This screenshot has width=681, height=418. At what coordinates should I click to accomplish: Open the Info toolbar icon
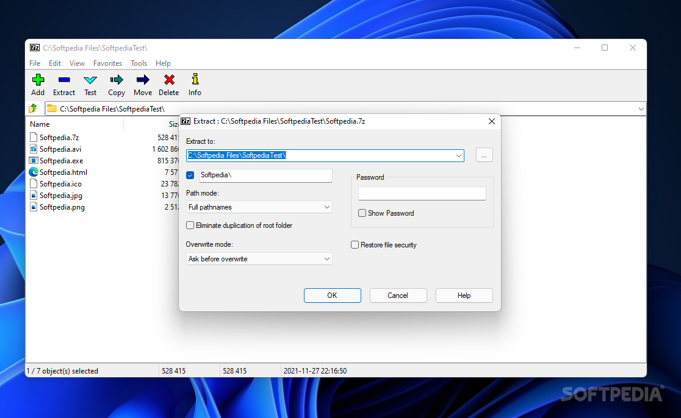coord(195,79)
